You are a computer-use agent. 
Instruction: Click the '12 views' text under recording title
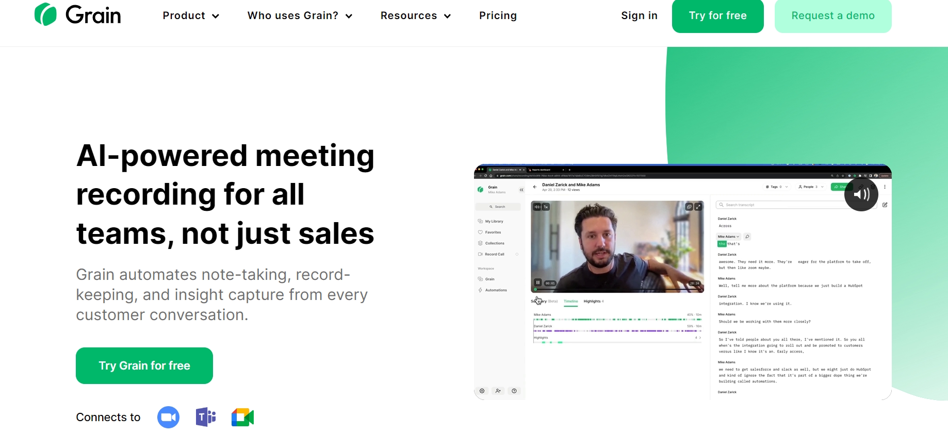pos(574,190)
